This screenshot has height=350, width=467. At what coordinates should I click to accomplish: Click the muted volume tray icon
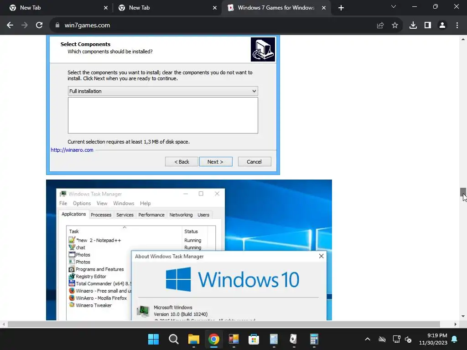pyautogui.click(x=408, y=339)
